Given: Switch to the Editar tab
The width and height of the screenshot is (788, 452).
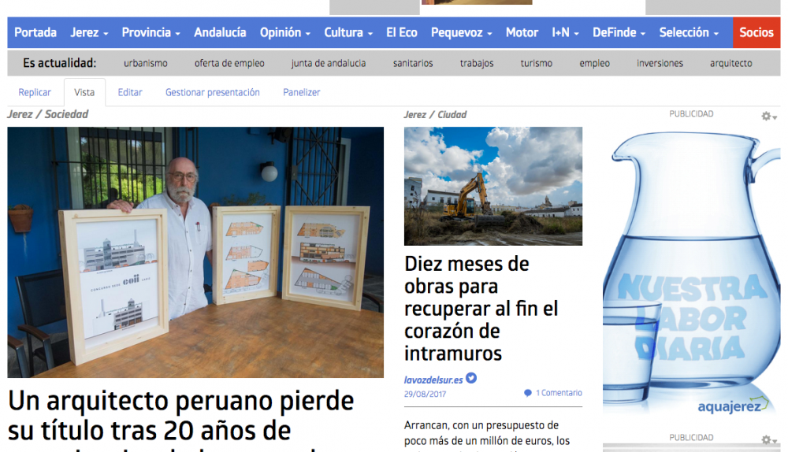Looking at the screenshot, I should (x=130, y=92).
